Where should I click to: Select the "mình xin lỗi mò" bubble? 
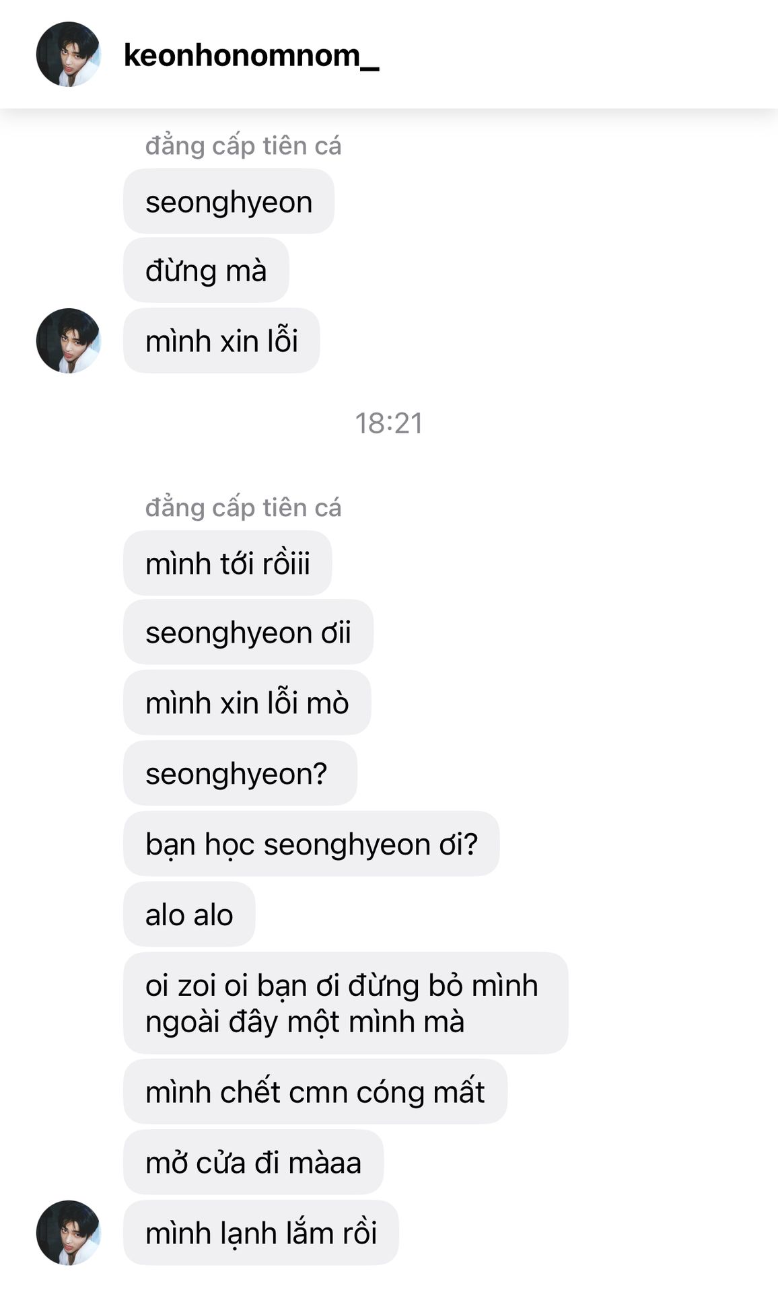point(247,703)
